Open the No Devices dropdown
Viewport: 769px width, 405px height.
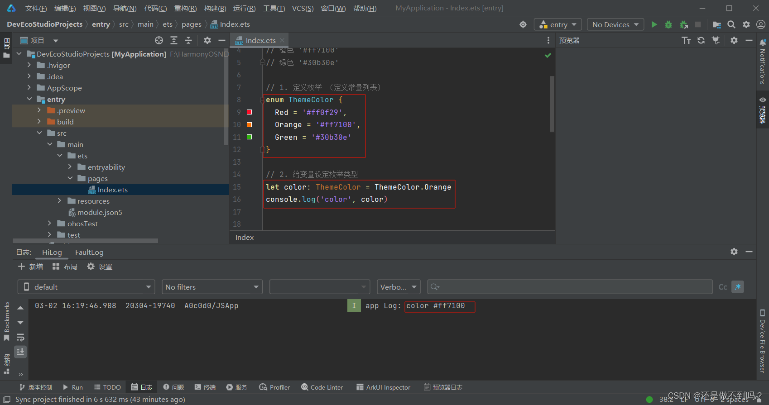(x=615, y=24)
